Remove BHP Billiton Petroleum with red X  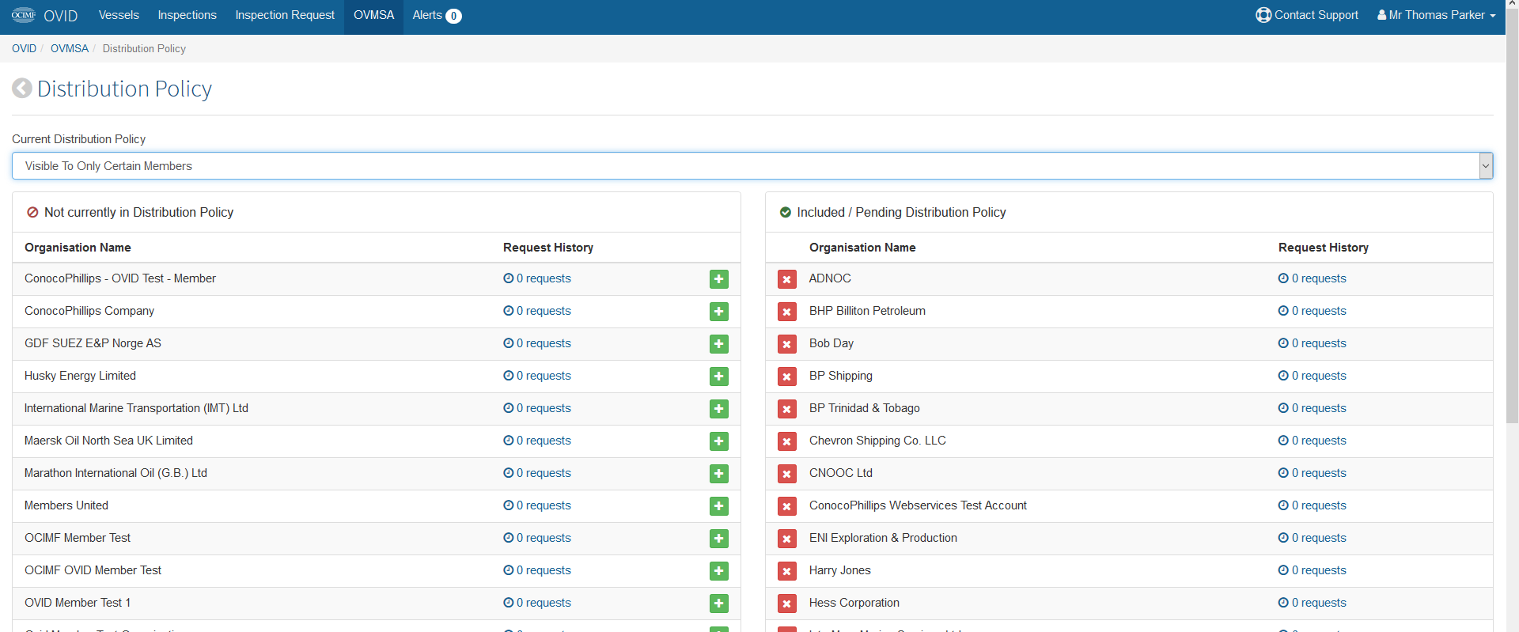(x=786, y=312)
